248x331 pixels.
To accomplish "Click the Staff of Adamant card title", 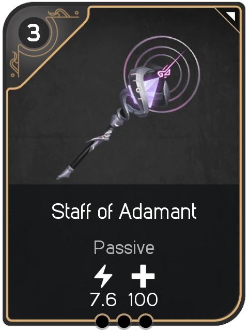I will [124, 211].
